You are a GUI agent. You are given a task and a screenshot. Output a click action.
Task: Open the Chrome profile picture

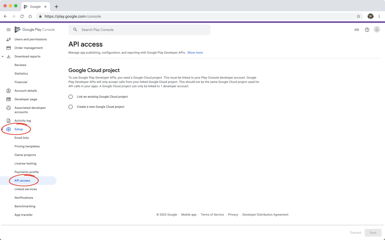[371, 16]
